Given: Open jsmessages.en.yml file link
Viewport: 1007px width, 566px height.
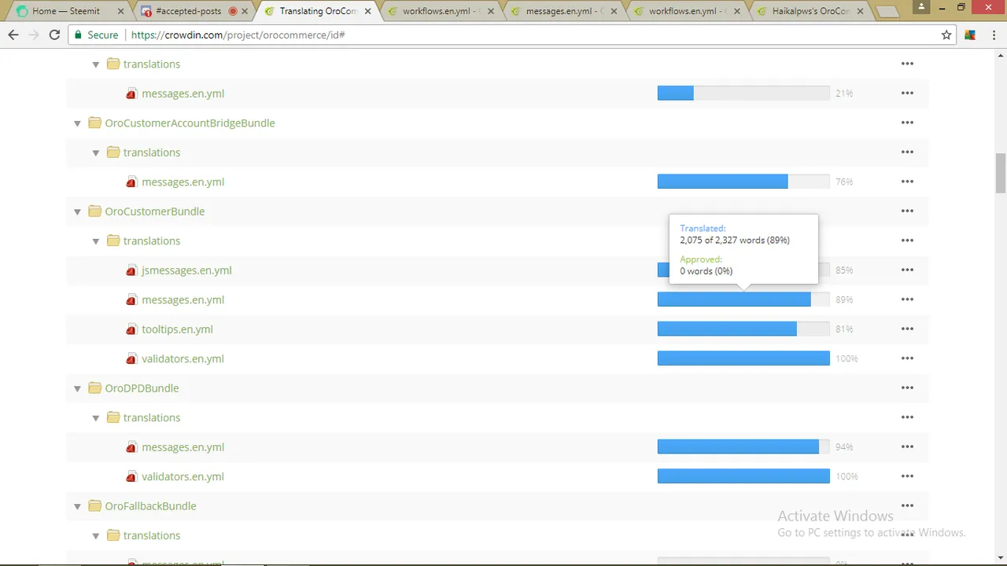Looking at the screenshot, I should point(186,270).
